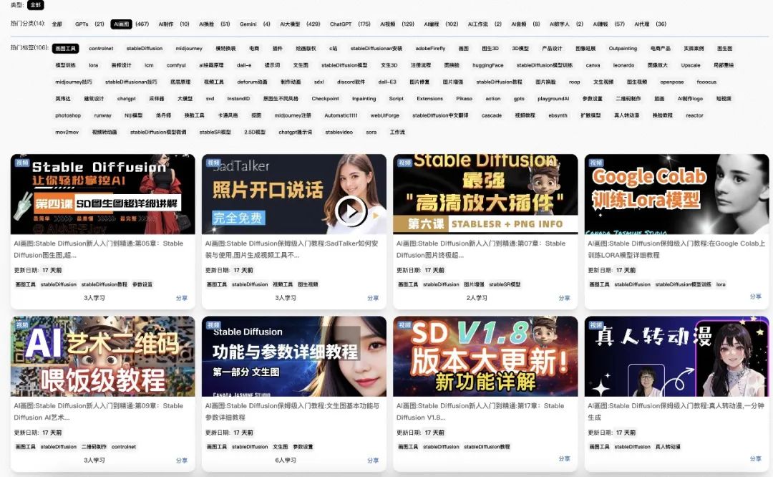Viewport: 773px width, 477px height.
Task: Filter by the huggingFace tag
Action: (x=487, y=65)
